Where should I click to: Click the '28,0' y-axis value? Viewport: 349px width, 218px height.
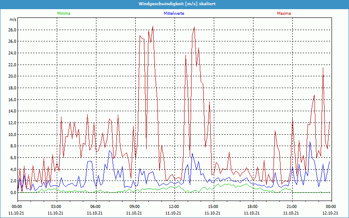(13, 30)
